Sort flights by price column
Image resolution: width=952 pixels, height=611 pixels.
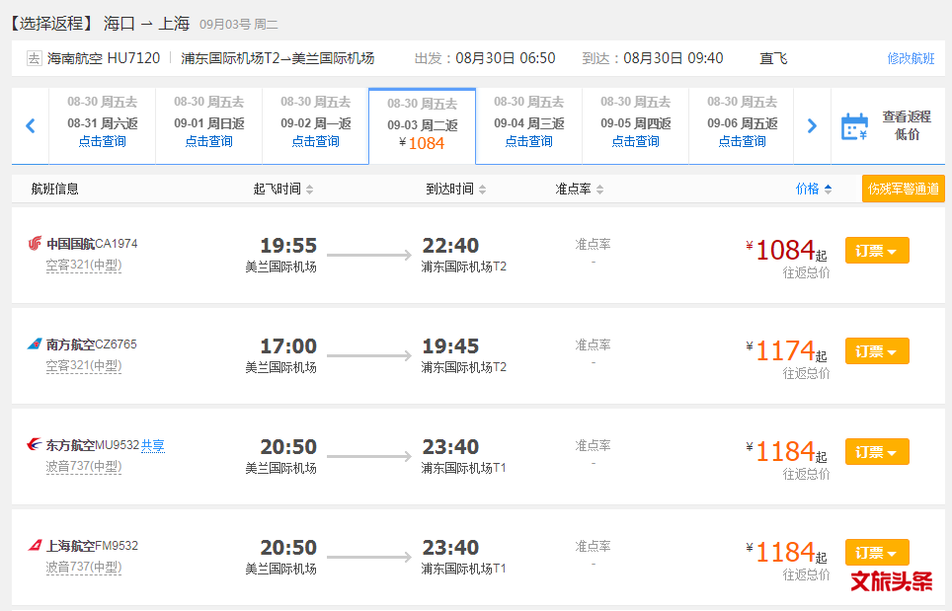click(813, 189)
